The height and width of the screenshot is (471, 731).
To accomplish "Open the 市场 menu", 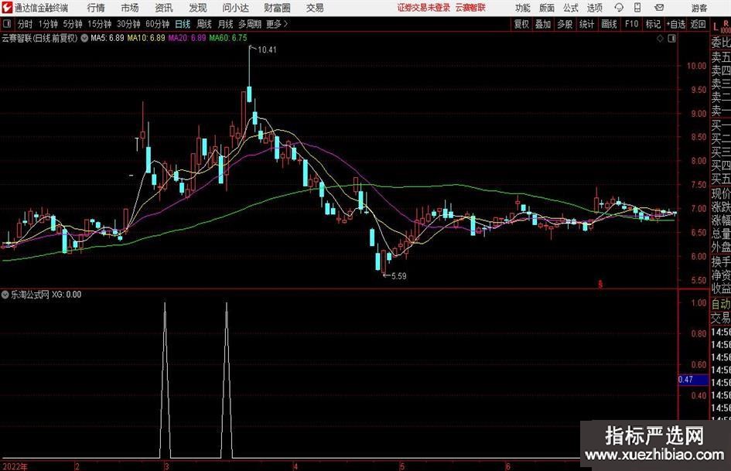I will 130,8.
